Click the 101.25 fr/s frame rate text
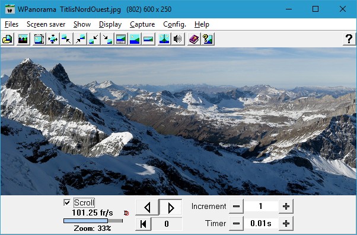357x235 pixels. [x=93, y=213]
